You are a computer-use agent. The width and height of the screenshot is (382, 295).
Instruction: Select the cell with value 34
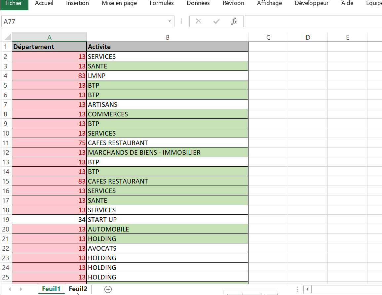tap(49, 220)
